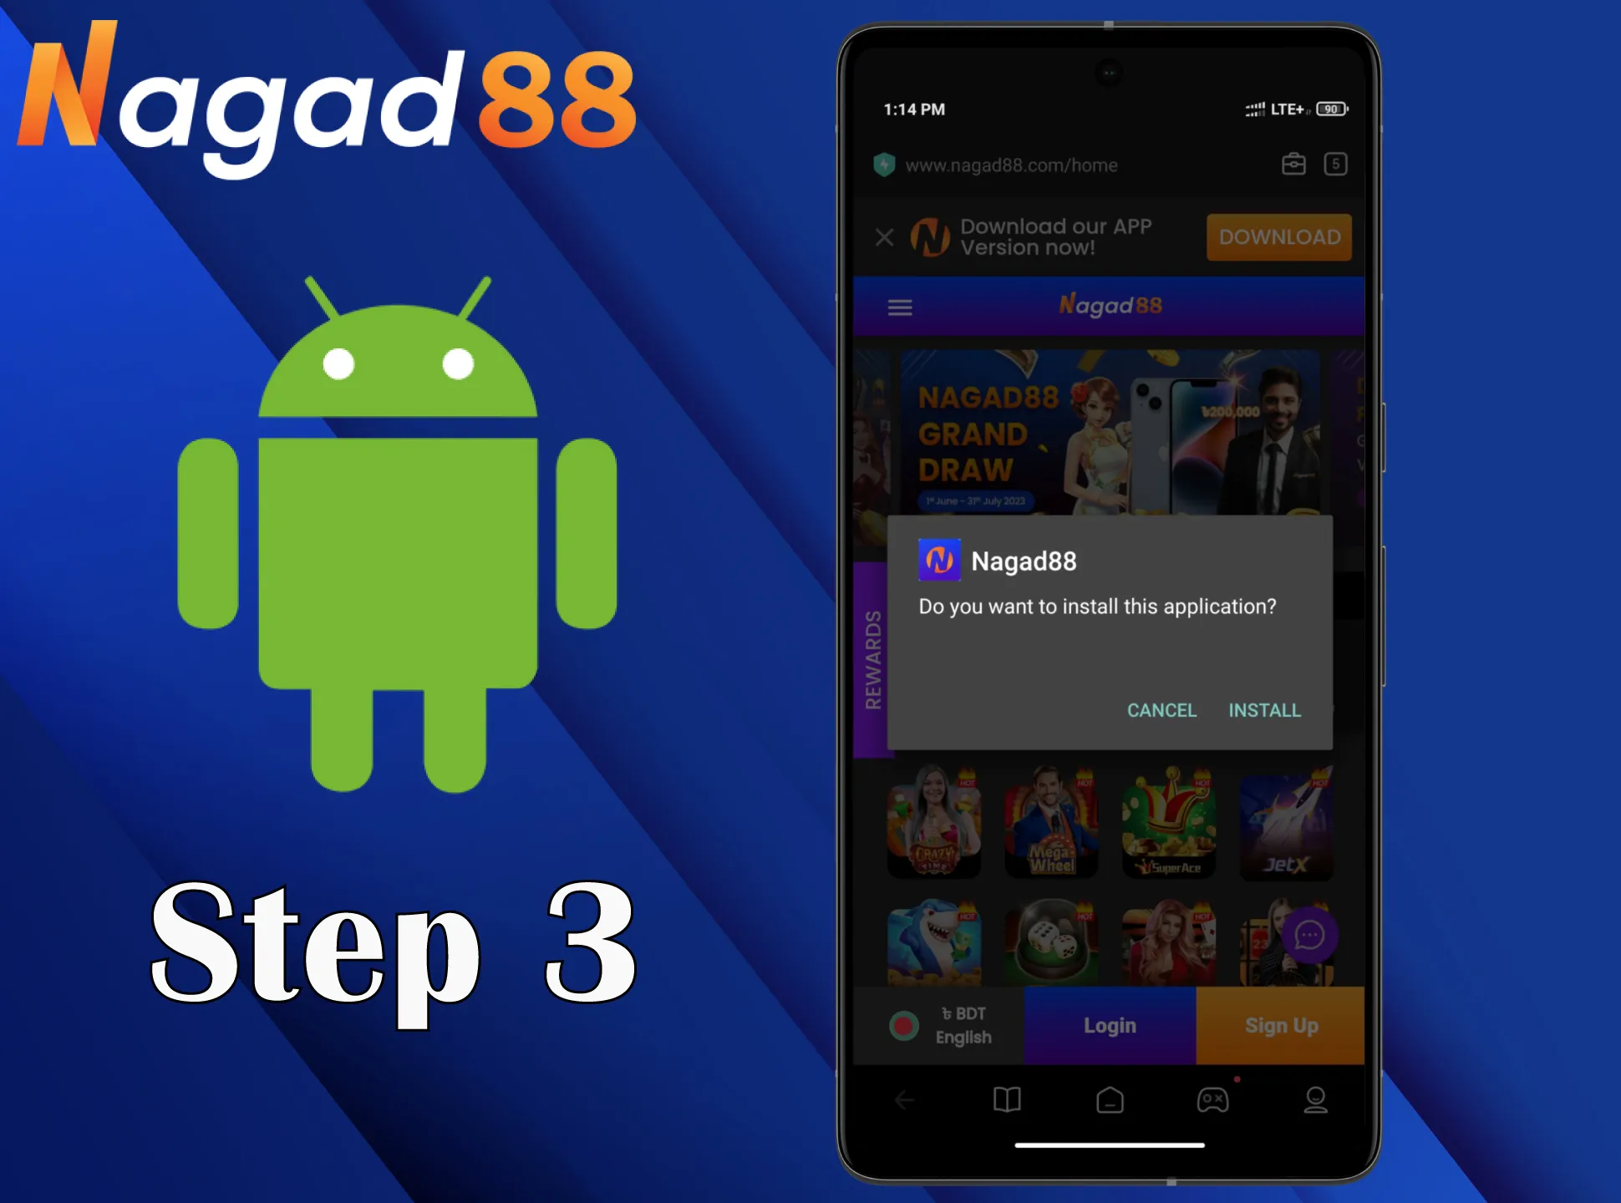The image size is (1621, 1203).
Task: Tap the browser tabs counter icon
Action: click(x=1335, y=163)
